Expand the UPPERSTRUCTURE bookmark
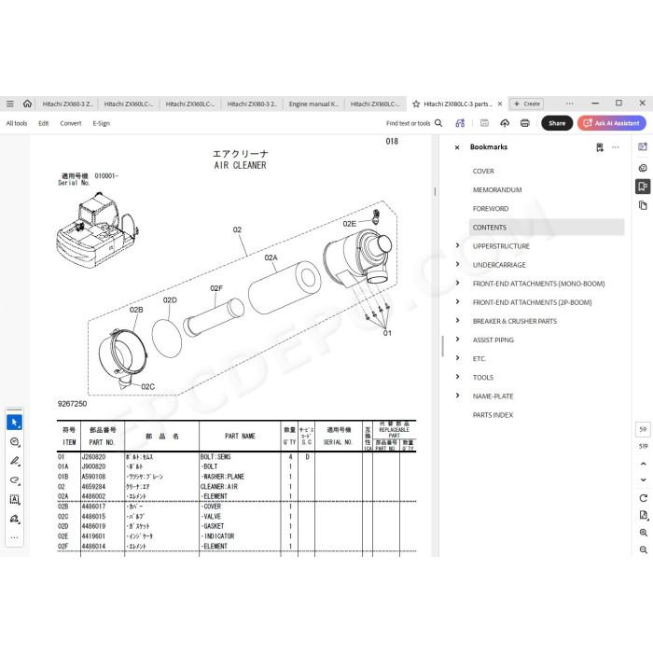This screenshot has height=653, width=653. click(x=458, y=245)
